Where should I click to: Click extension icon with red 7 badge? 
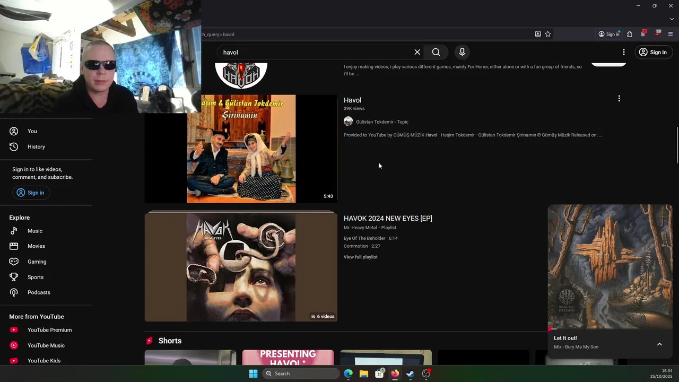pyautogui.click(x=643, y=33)
